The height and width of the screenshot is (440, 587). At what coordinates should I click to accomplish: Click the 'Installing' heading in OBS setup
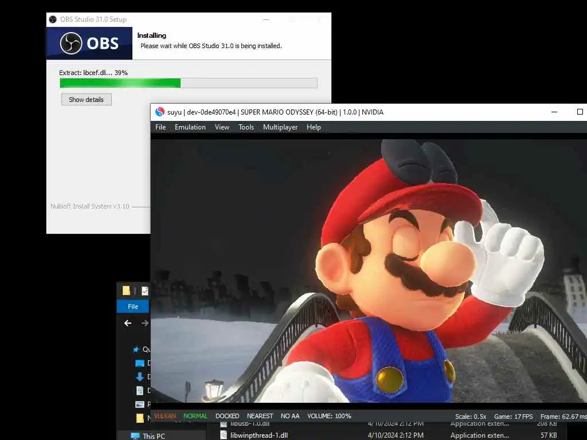tap(151, 36)
